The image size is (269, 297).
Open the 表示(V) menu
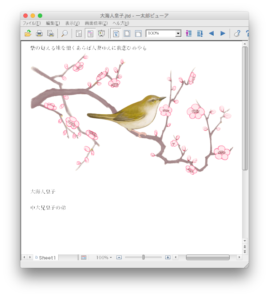72,23
